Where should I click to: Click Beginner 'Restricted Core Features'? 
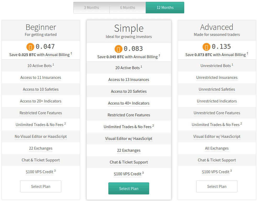coord(41,113)
